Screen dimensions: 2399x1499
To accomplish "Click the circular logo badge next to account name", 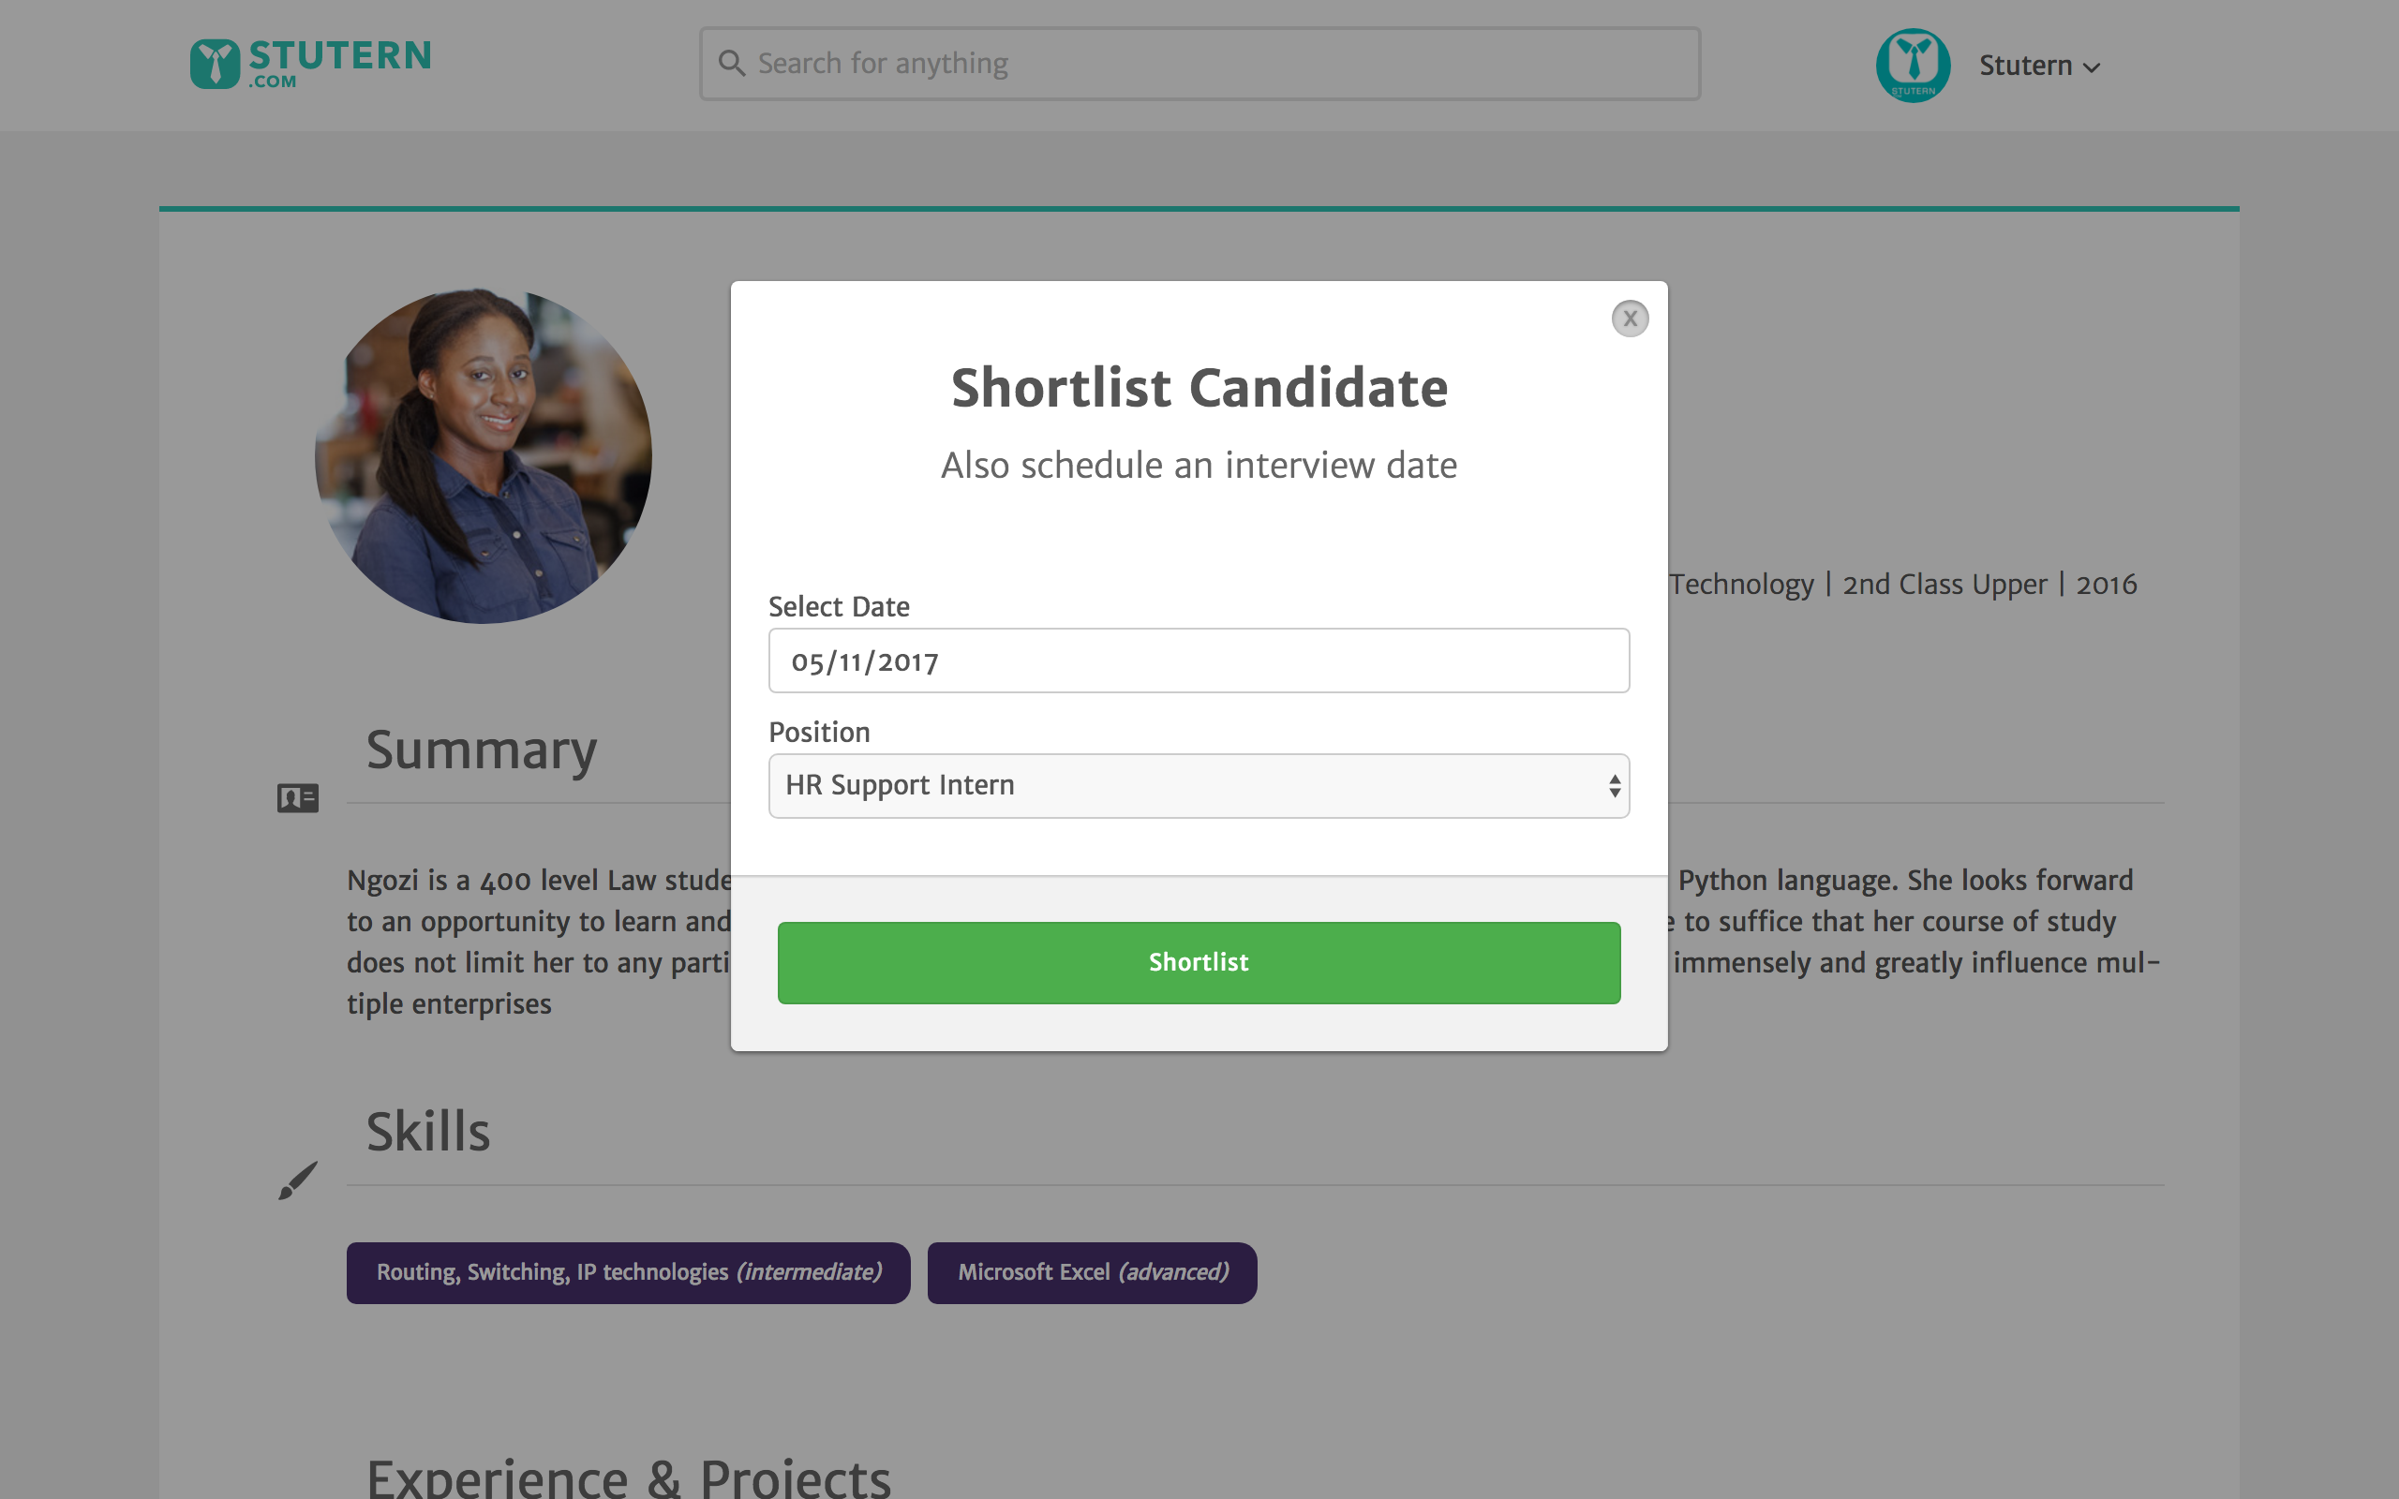I will pos(1913,65).
